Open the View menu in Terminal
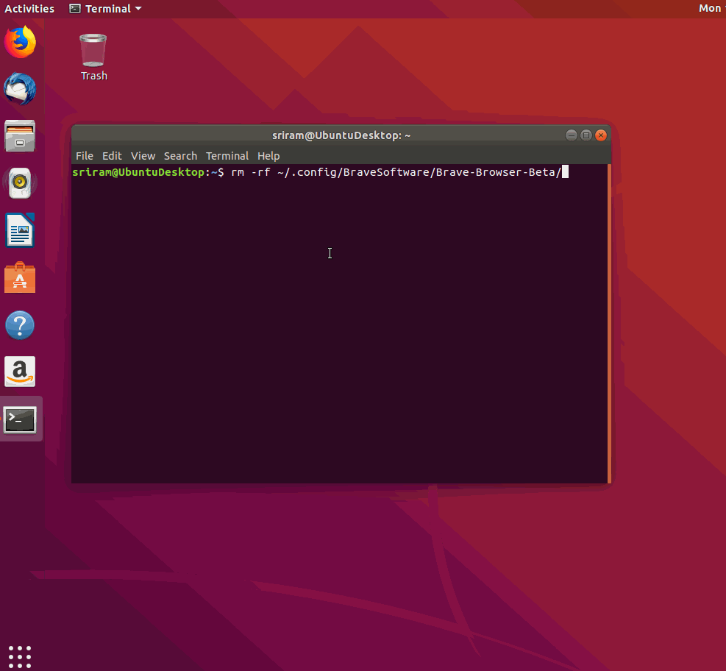The width and height of the screenshot is (726, 671). [143, 156]
